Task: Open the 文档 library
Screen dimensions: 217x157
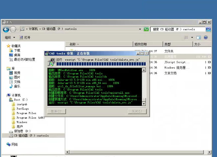Action: 17,82
